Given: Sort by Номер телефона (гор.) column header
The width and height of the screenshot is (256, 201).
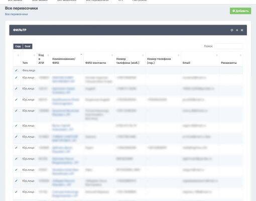Looking at the screenshot, I should [x=163, y=59].
